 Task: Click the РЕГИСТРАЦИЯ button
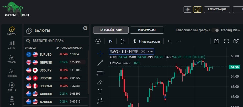coord(217,9)
